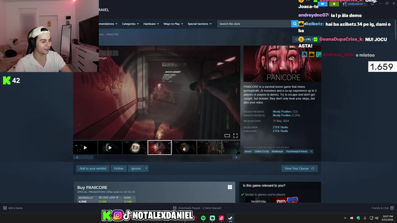Click the Follow button

(118, 168)
